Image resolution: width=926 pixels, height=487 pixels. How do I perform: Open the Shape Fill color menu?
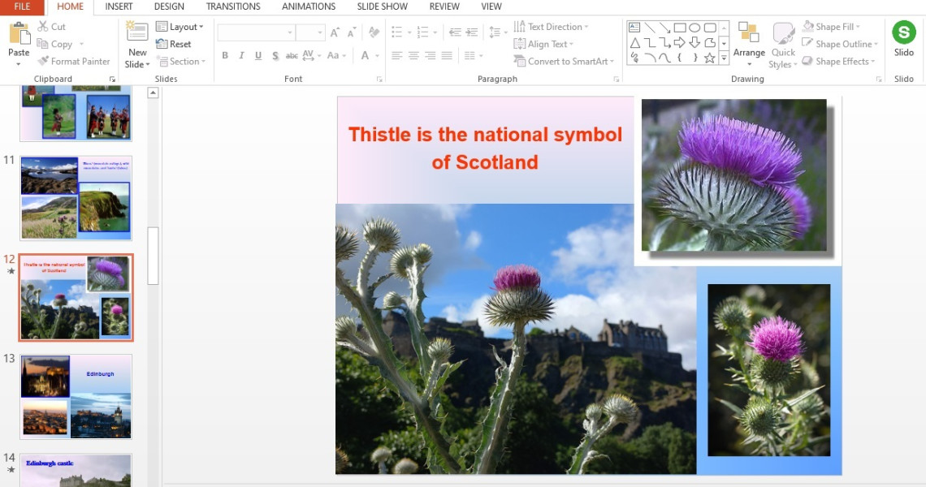[831, 27]
